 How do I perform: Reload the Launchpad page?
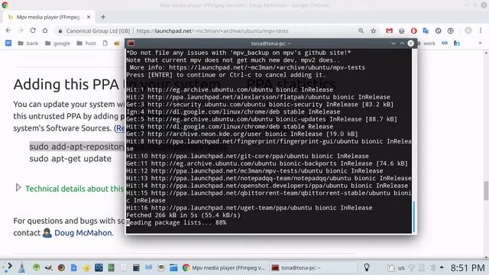point(33,31)
